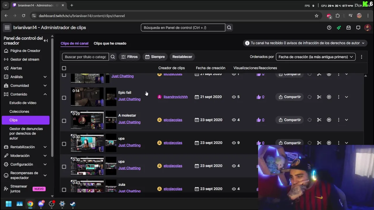Focus the Buscar por título o categoría field
The width and height of the screenshot is (374, 210).
click(x=85, y=57)
